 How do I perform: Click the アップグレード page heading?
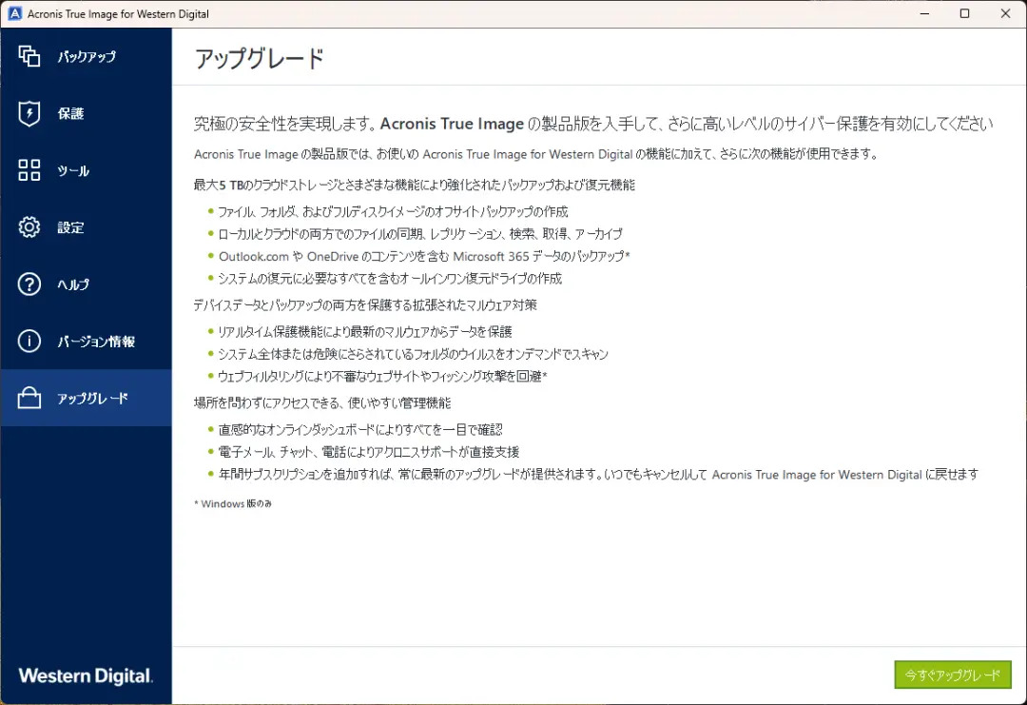(260, 59)
